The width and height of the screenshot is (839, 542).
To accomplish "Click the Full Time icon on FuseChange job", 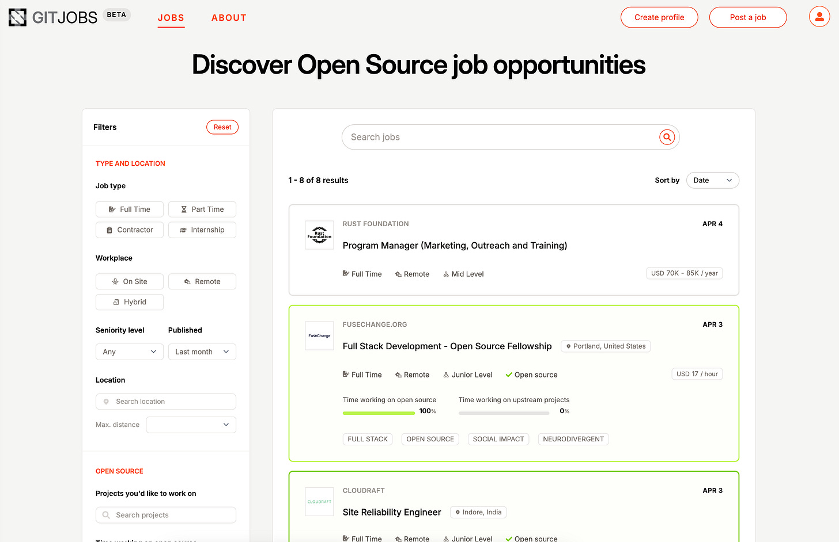I will point(346,375).
